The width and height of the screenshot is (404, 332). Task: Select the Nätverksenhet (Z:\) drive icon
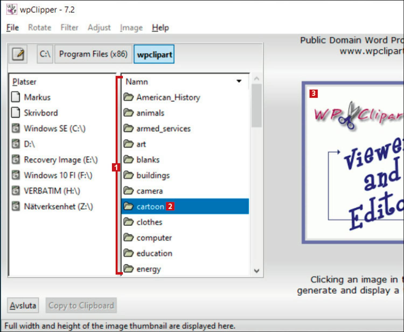pyautogui.click(x=16, y=206)
